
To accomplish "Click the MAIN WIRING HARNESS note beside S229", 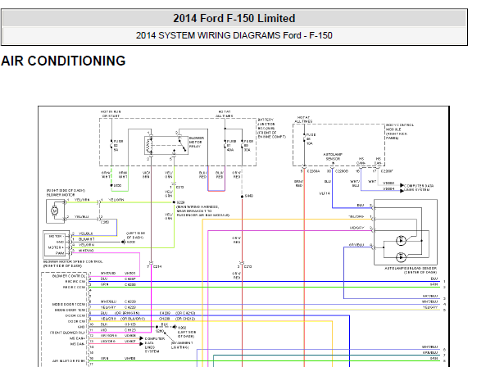I will 202,211.
